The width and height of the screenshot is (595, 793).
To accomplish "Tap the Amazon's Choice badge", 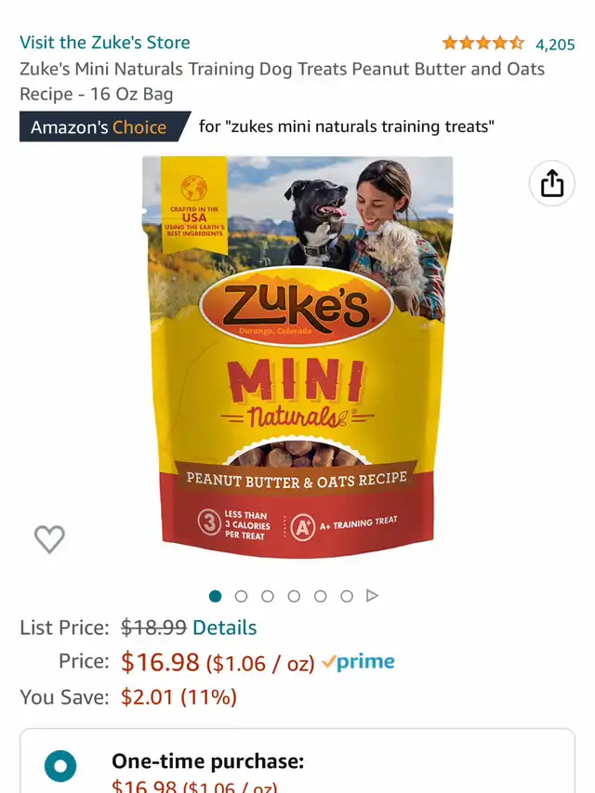I will coord(105,126).
